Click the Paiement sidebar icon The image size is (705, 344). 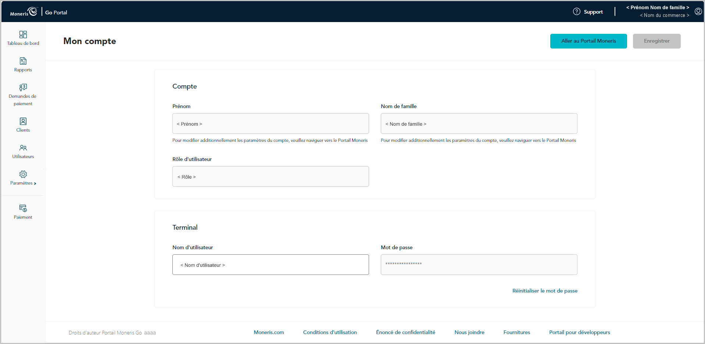click(23, 208)
